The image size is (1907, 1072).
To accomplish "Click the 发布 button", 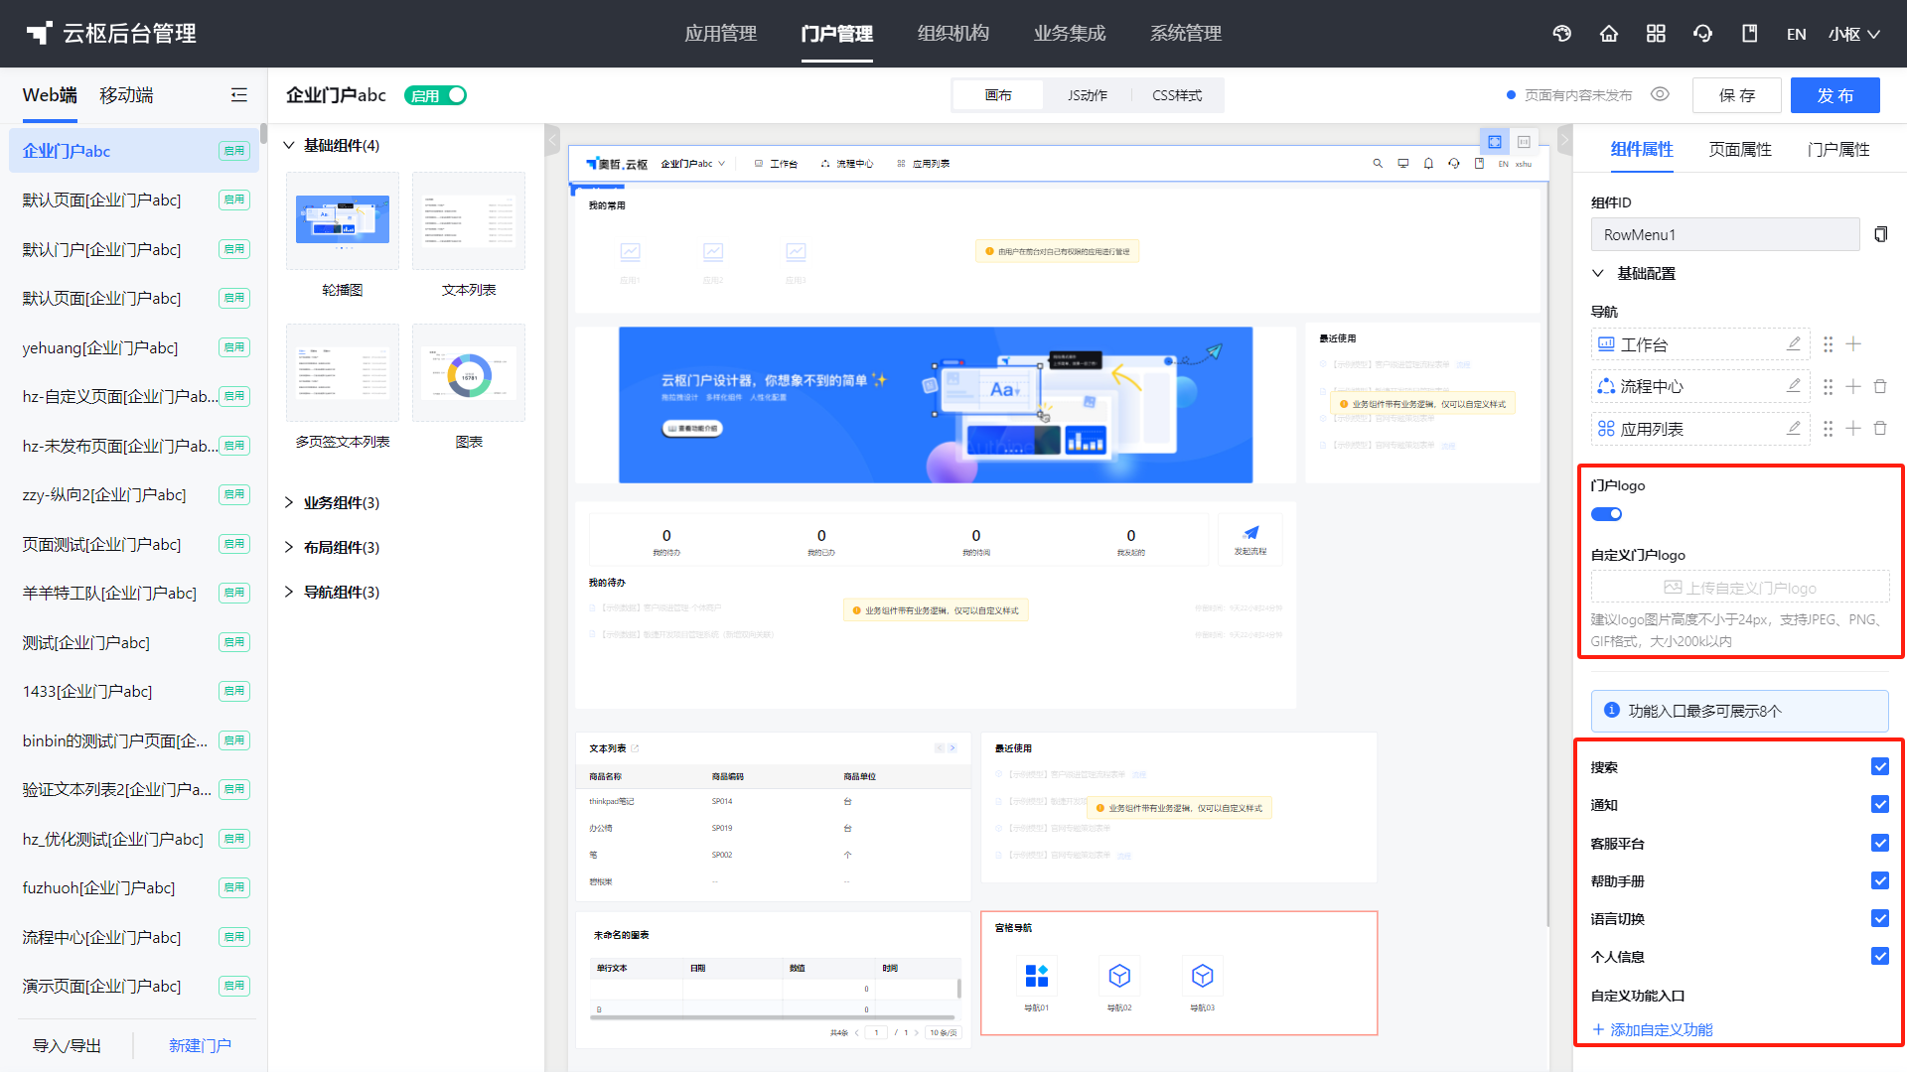I will click(1835, 95).
